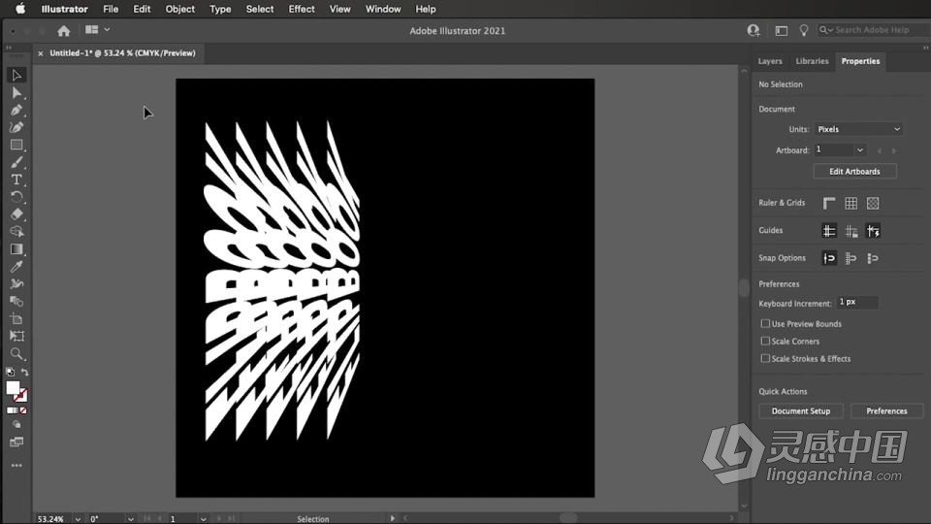Select the Rectangle tool
The height and width of the screenshot is (524, 931).
tap(16, 145)
